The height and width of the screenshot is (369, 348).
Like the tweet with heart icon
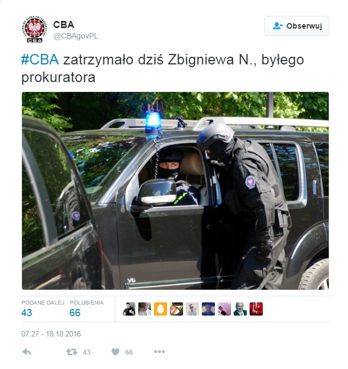click(115, 352)
